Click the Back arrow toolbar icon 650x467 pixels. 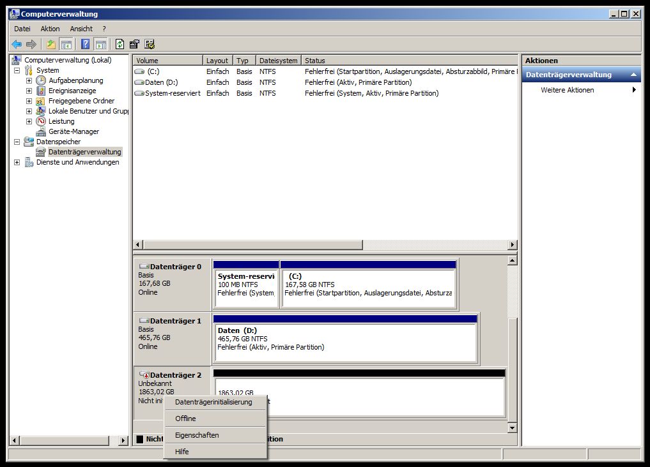[x=17, y=44]
